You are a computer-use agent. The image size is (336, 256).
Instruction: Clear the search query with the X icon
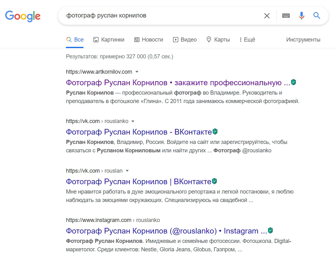[267, 16]
